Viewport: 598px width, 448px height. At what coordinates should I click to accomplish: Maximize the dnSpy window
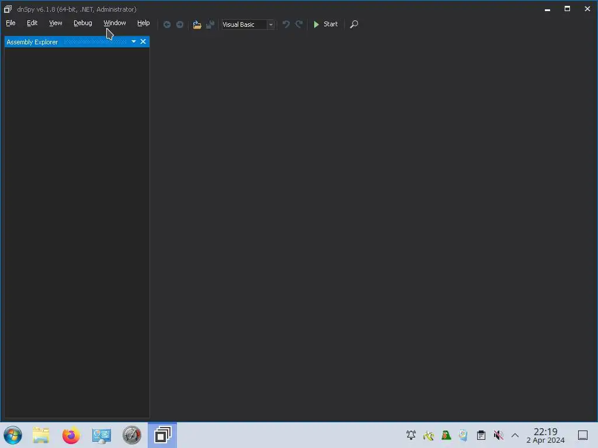coord(567,9)
